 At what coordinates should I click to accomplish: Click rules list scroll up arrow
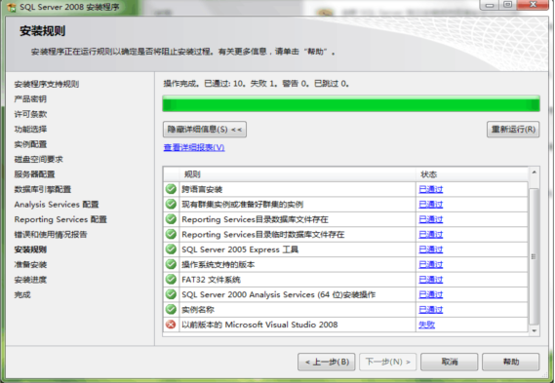click(535, 172)
